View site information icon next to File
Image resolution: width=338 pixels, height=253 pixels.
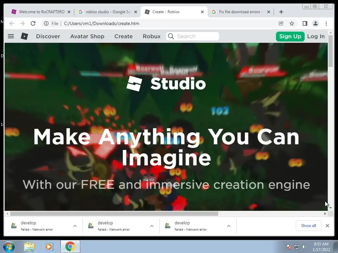tap(46, 23)
